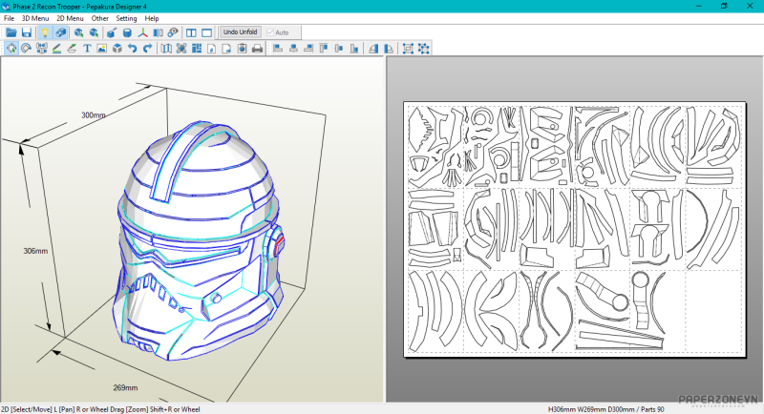Click the Print icon in toolbar
The image size is (764, 414).
[x=257, y=49]
